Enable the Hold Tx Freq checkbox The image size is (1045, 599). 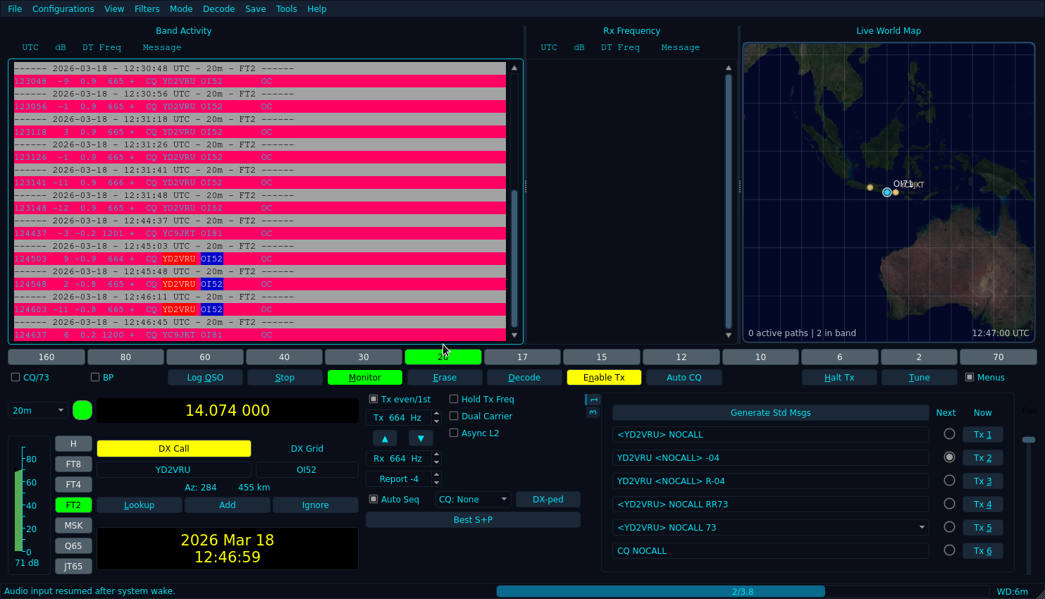coord(454,400)
